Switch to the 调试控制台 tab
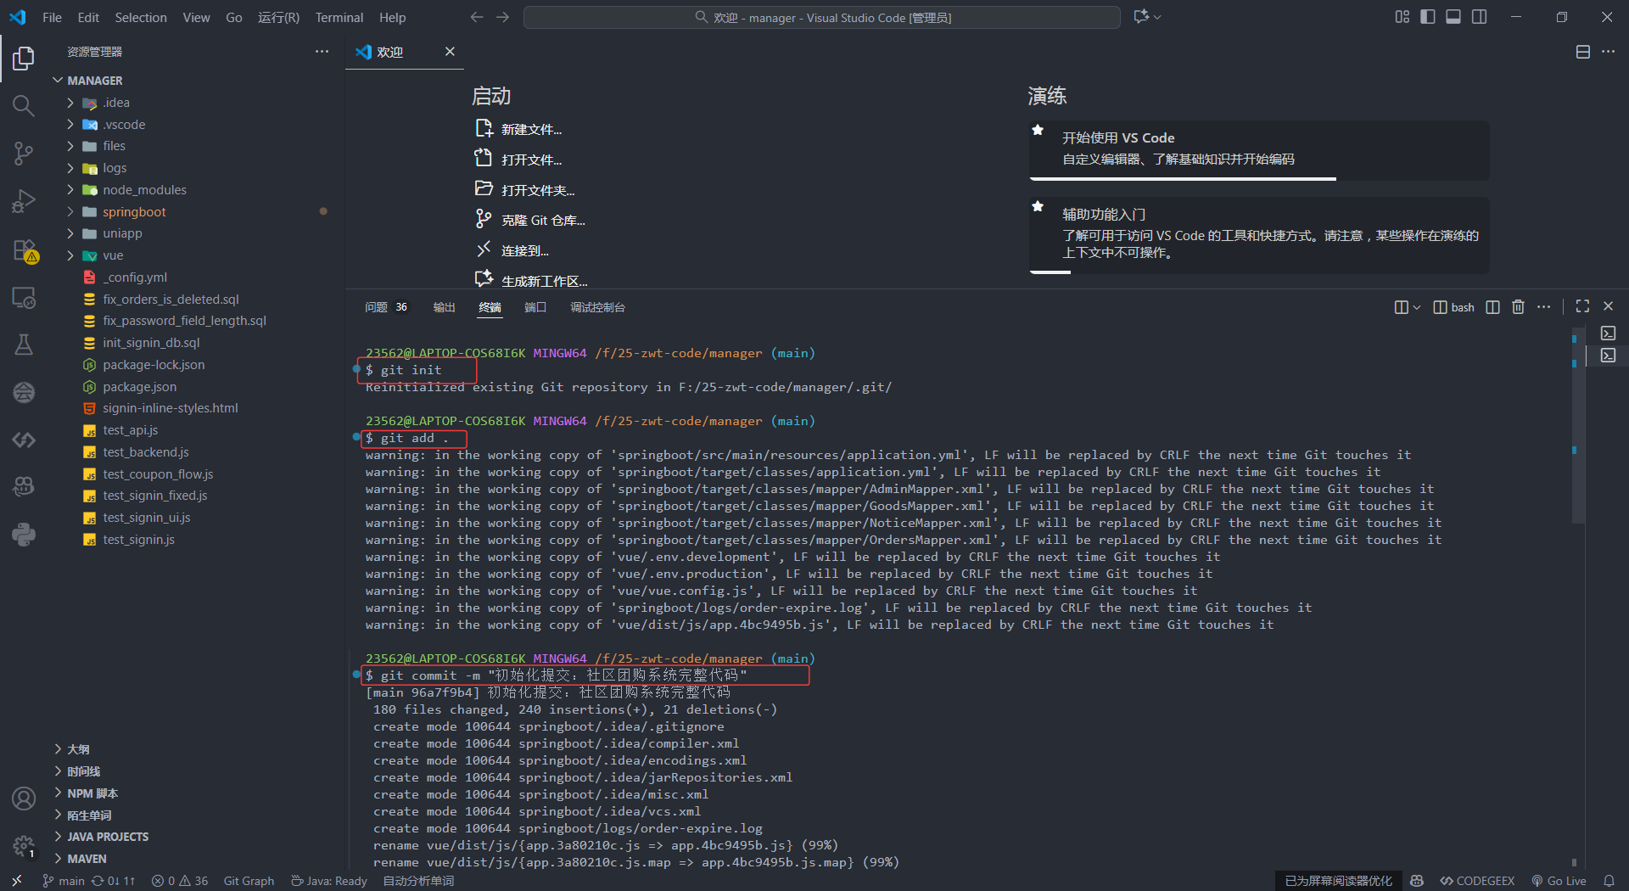The image size is (1629, 891). [x=597, y=307]
